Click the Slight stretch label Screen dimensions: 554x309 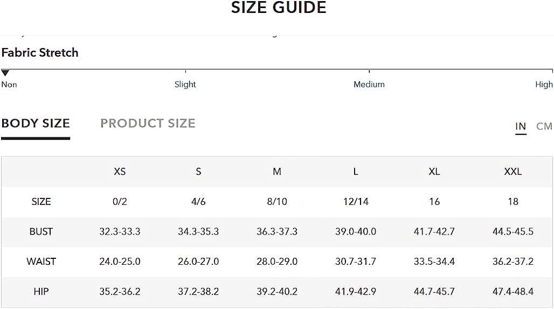(185, 84)
